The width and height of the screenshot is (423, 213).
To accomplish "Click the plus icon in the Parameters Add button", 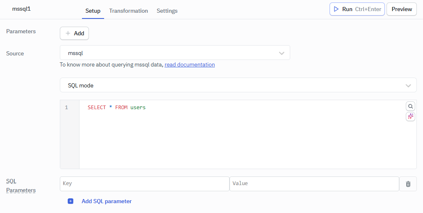I will point(68,33).
